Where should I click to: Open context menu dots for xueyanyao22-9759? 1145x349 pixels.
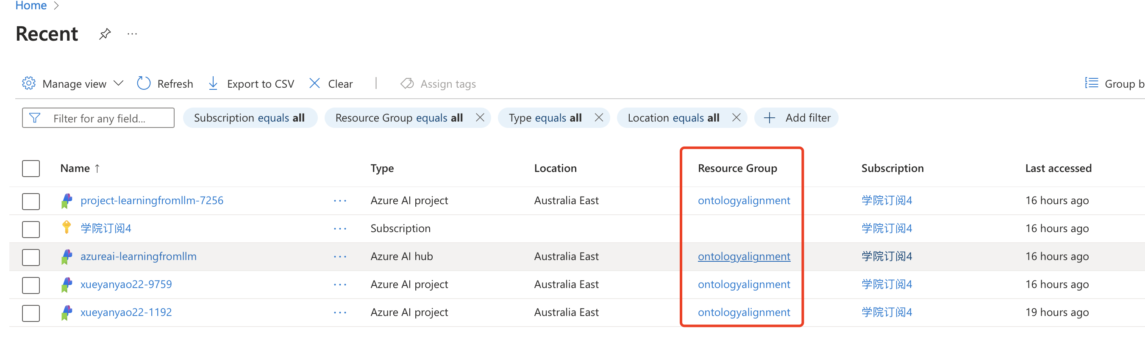[x=340, y=285]
